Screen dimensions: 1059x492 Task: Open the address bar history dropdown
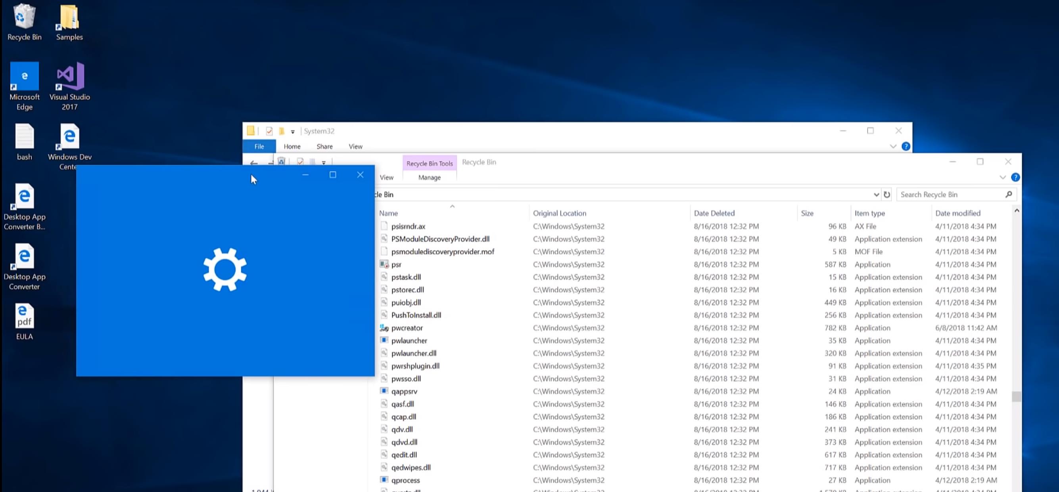(x=877, y=194)
